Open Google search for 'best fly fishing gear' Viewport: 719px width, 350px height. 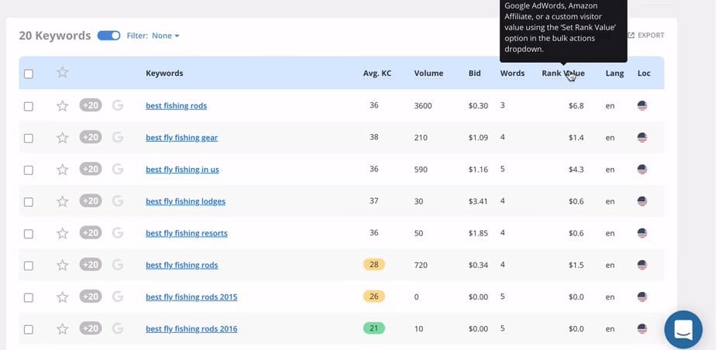click(118, 137)
